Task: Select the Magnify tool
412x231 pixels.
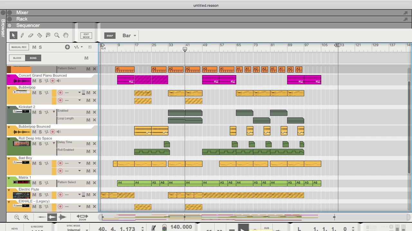Action: point(57,35)
